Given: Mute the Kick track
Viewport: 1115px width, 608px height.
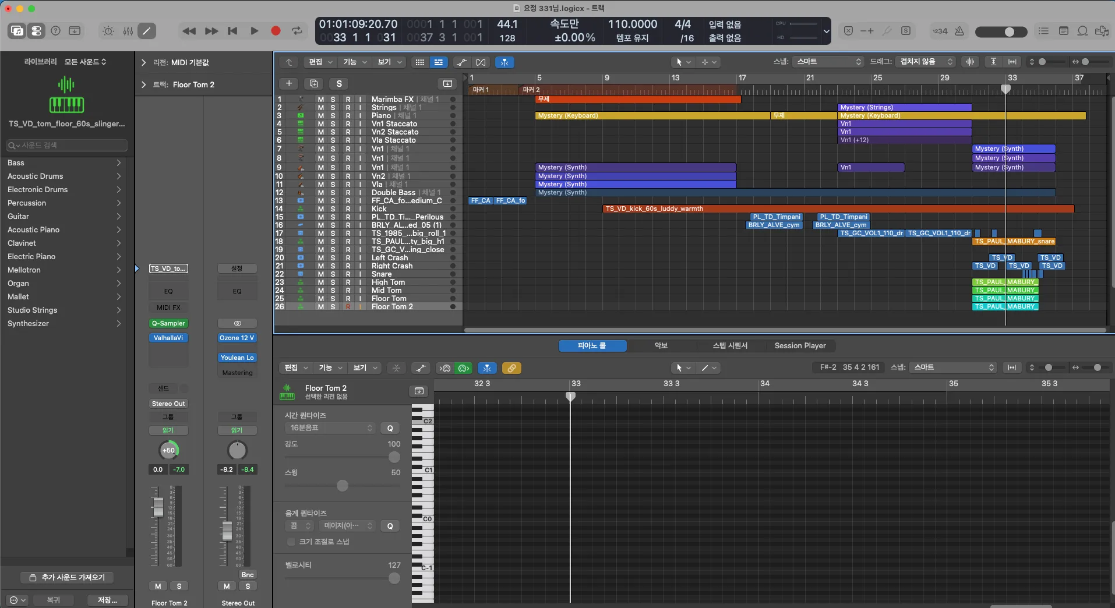Looking at the screenshot, I should pyautogui.click(x=320, y=208).
